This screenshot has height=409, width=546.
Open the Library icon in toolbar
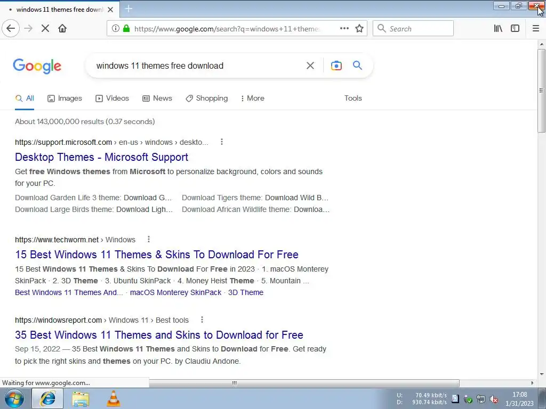coord(498,29)
